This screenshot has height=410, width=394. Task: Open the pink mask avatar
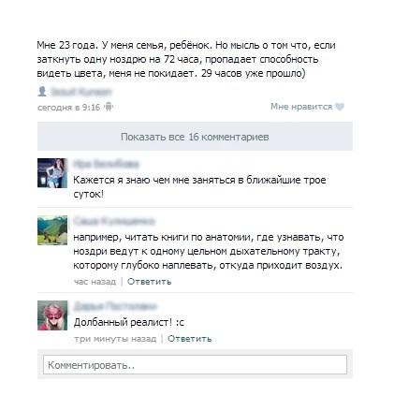pos(52,315)
